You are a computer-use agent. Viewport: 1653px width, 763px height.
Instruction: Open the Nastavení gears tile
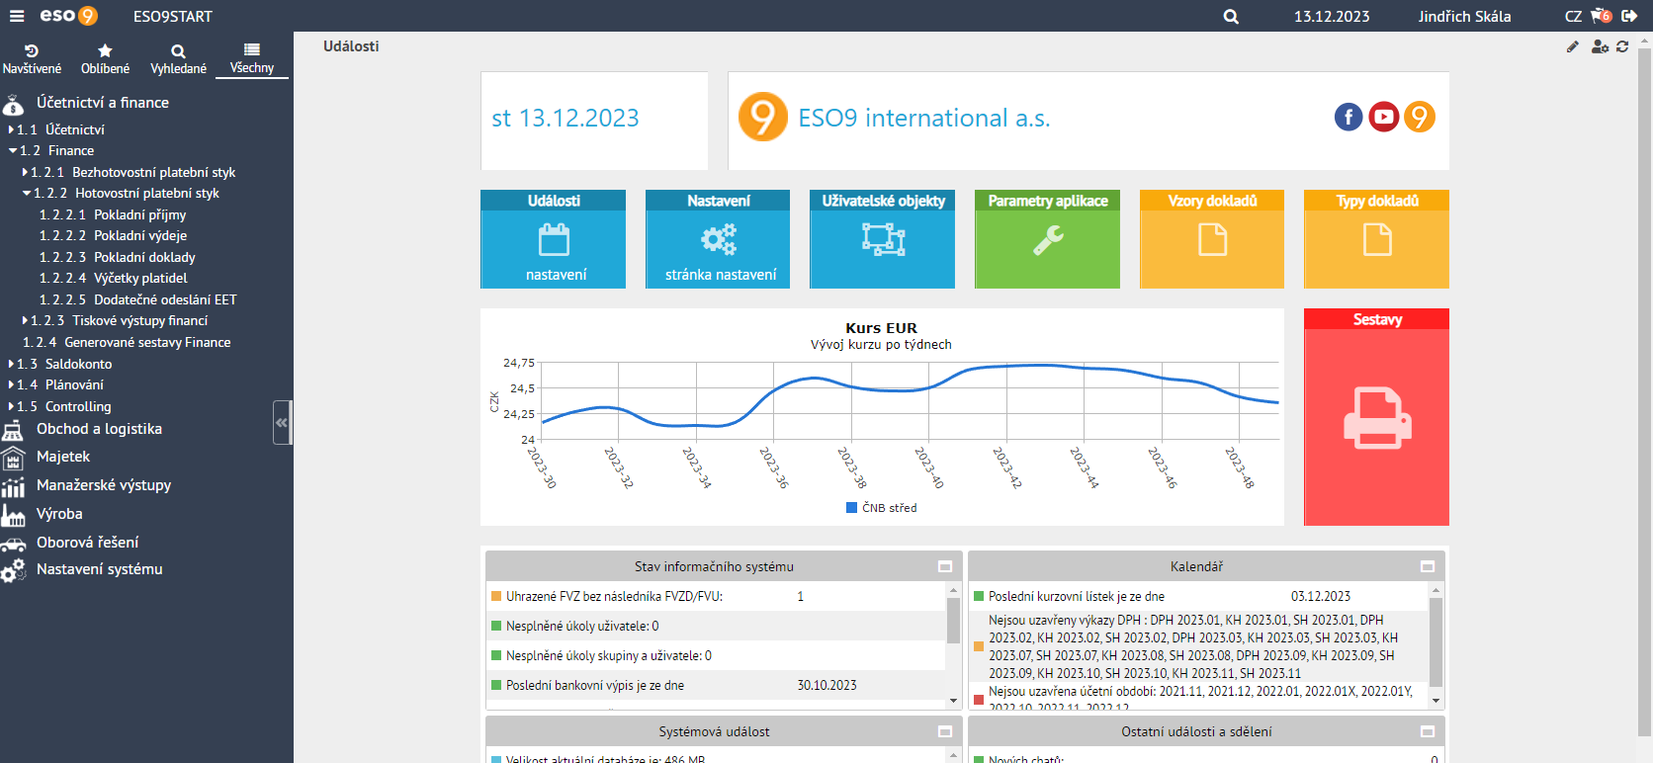[718, 239]
